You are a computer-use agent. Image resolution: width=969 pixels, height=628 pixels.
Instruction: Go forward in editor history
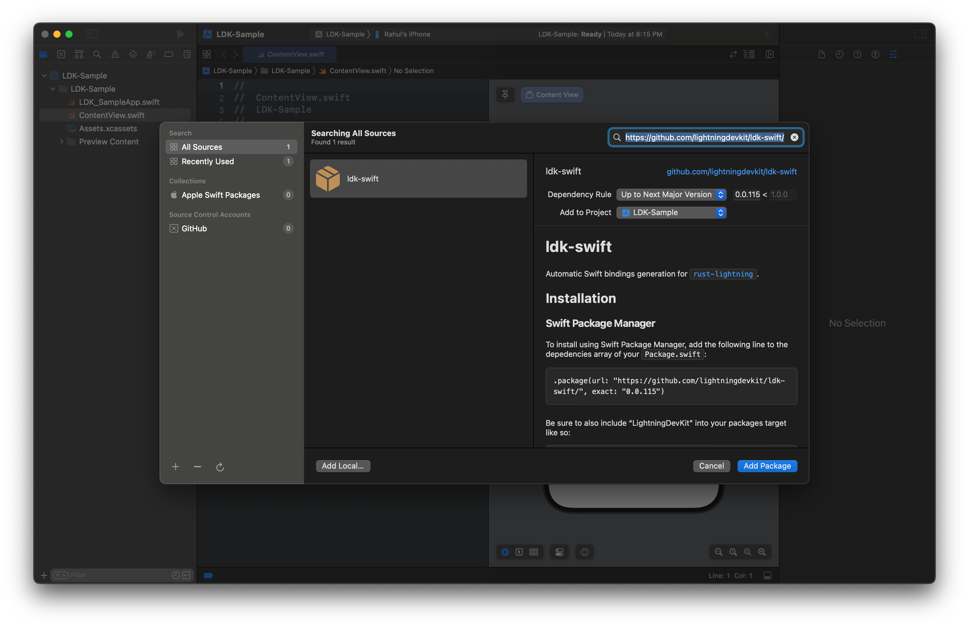[x=235, y=54]
